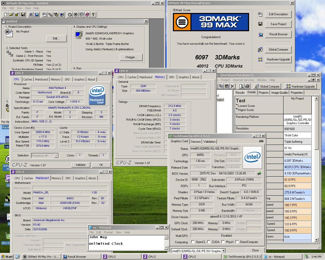
Task: Click the DRAM Frequency value 212.5 MHz
Action: point(175,106)
